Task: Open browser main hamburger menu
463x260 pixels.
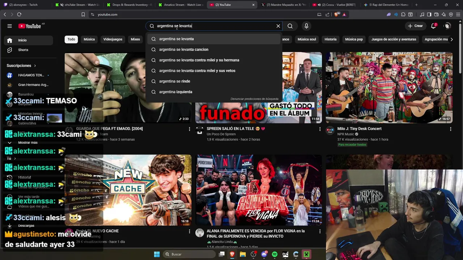Action: coord(458,14)
